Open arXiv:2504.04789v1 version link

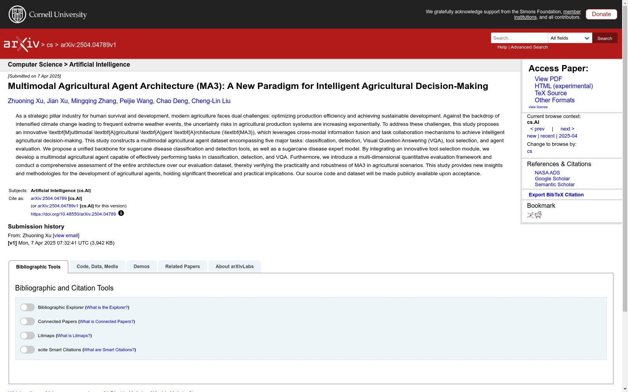(x=58, y=206)
